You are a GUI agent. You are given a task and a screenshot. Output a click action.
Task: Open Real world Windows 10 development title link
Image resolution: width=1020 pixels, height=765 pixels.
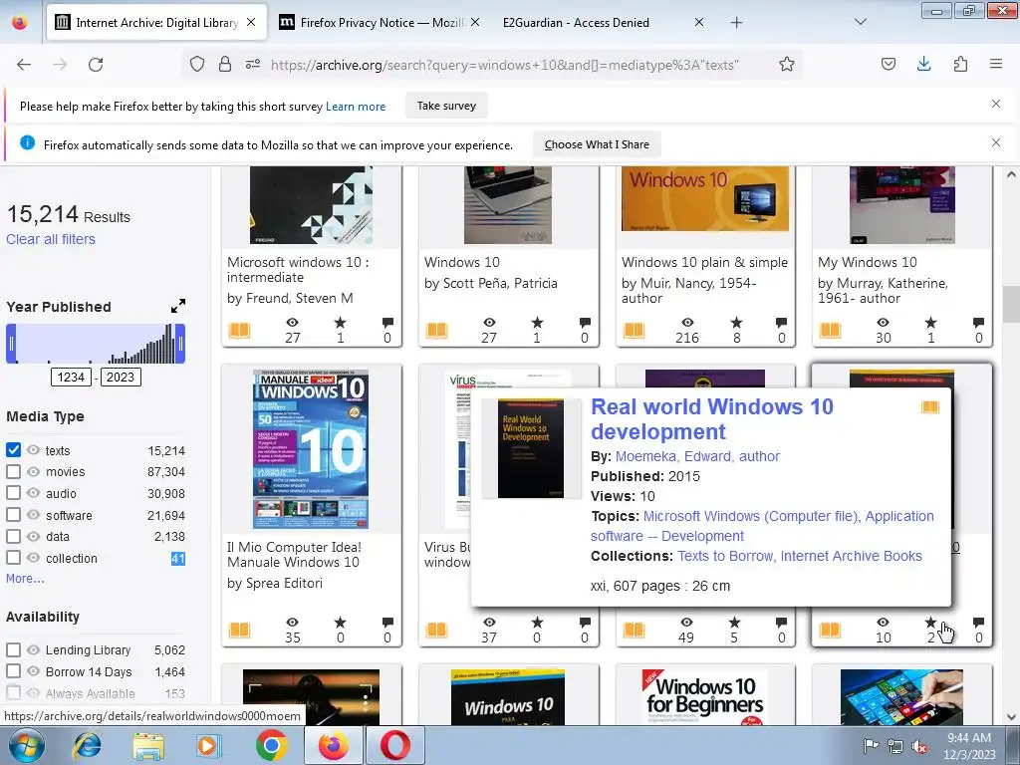click(711, 419)
